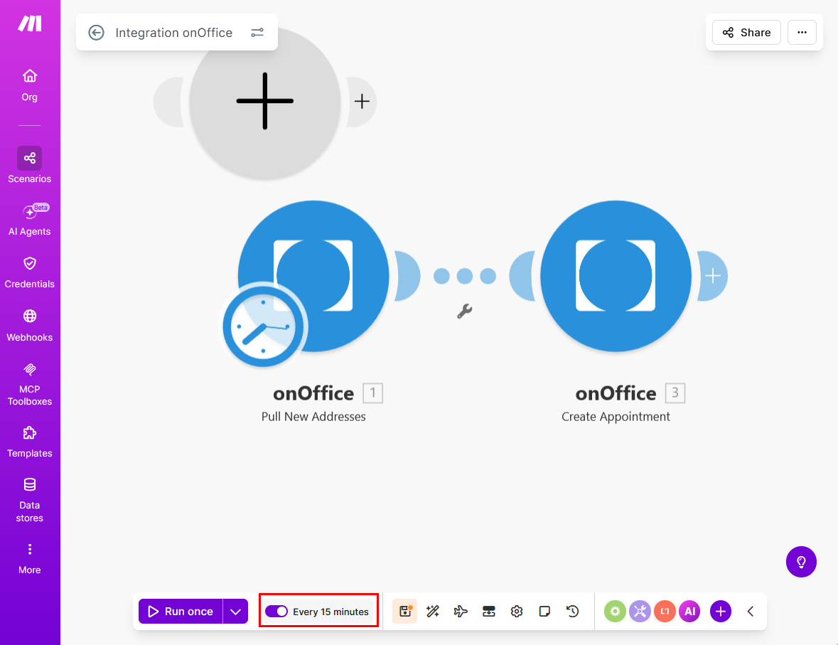This screenshot has width=838, height=645.
Task: Click the module number 1 badge
Action: click(x=372, y=393)
